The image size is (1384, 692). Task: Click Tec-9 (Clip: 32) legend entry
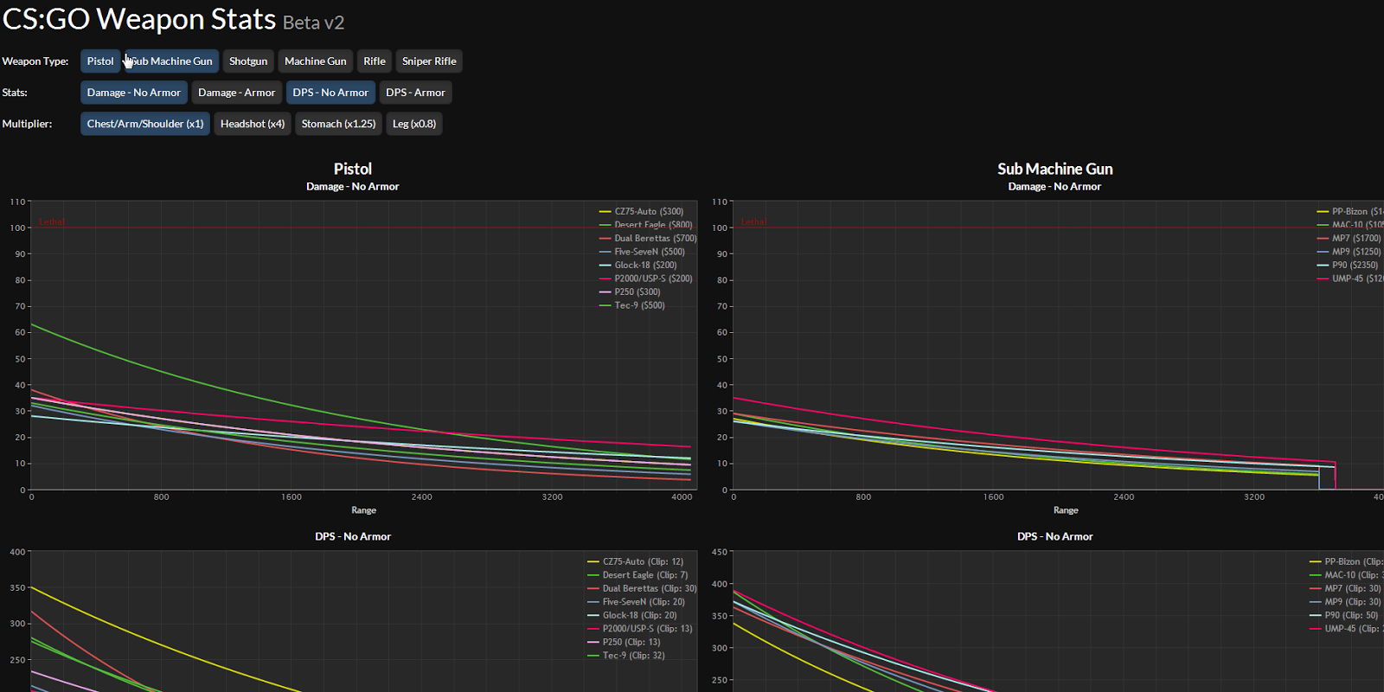(626, 656)
